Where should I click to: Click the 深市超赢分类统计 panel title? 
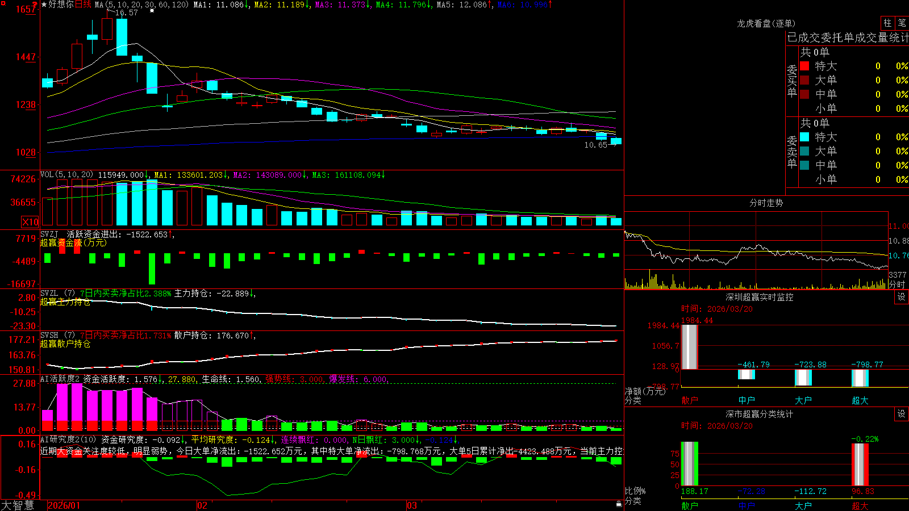click(x=760, y=414)
